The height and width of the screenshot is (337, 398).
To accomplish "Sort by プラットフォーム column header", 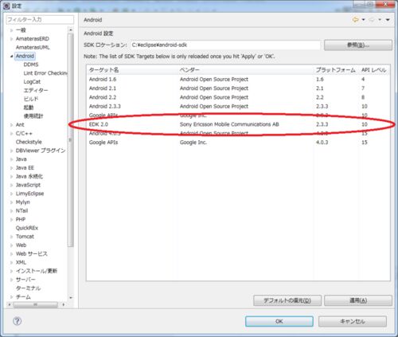I will click(336, 70).
